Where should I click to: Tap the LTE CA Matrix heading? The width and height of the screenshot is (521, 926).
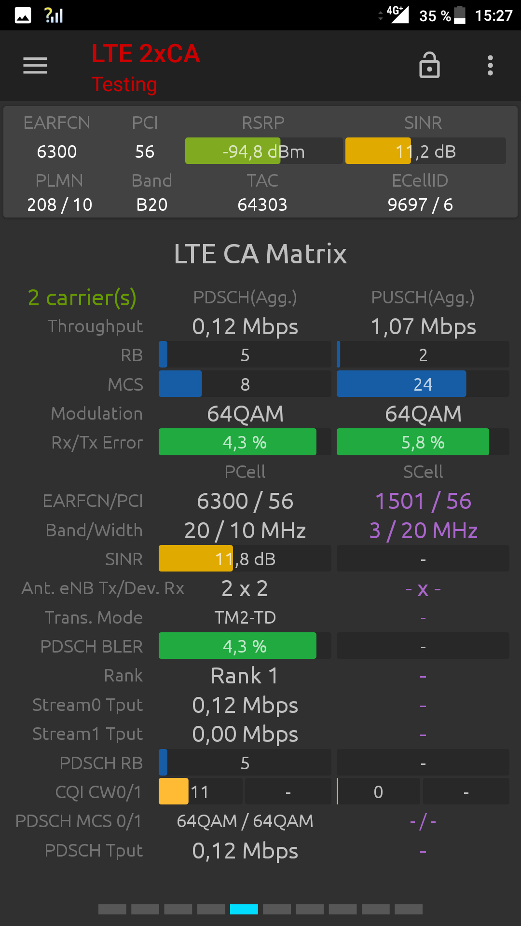pyautogui.click(x=260, y=254)
